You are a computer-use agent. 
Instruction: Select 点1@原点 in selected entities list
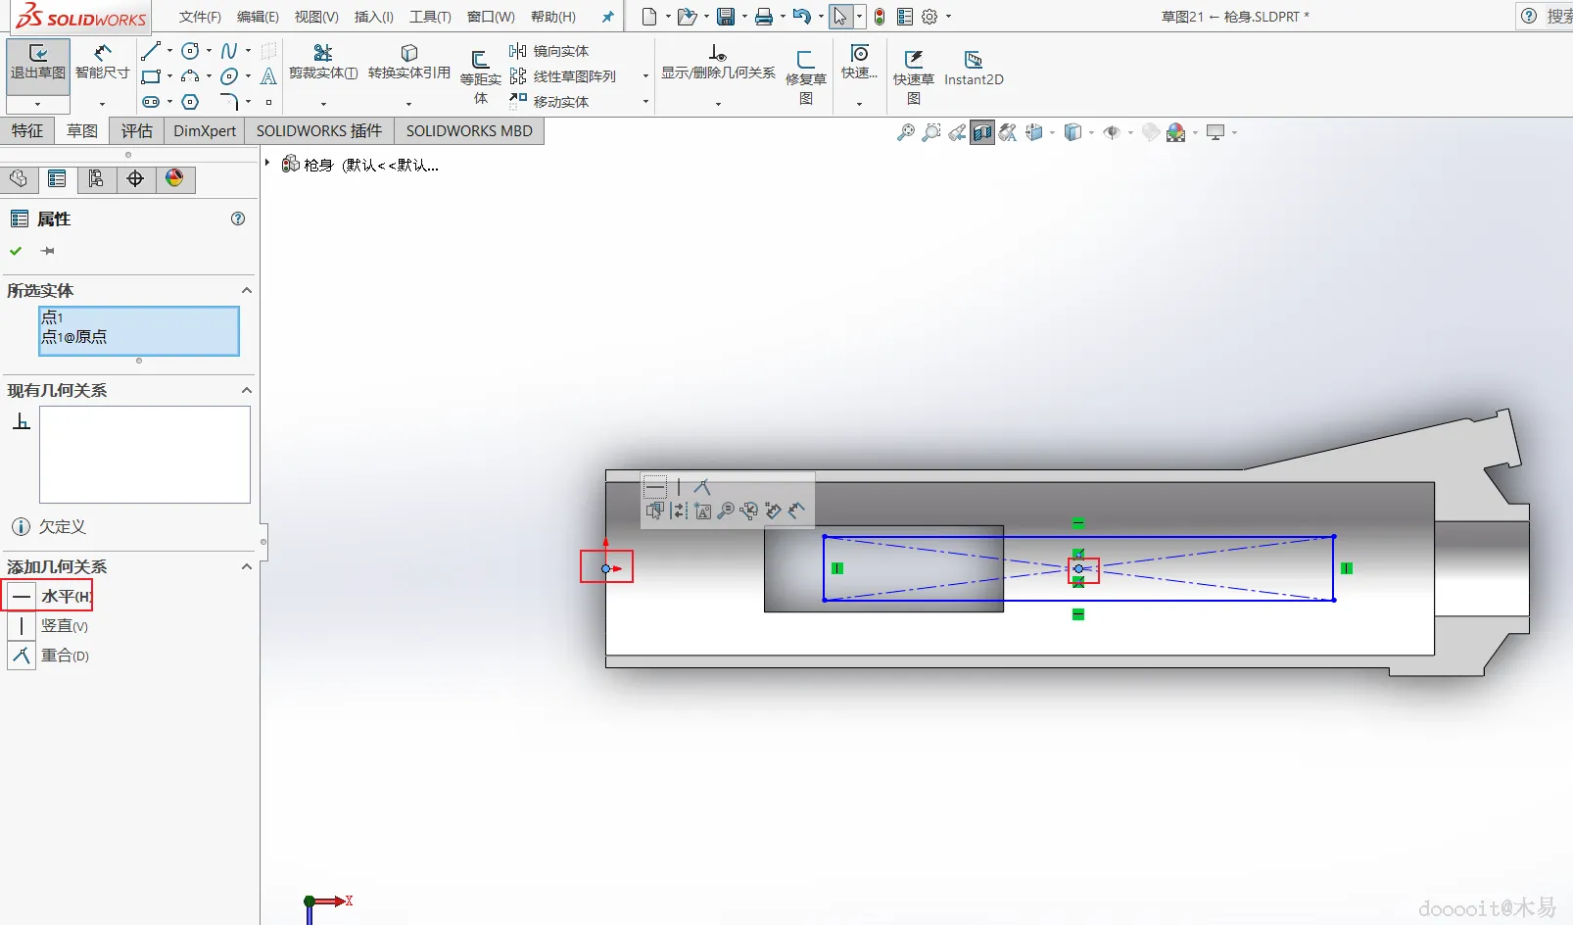(74, 337)
